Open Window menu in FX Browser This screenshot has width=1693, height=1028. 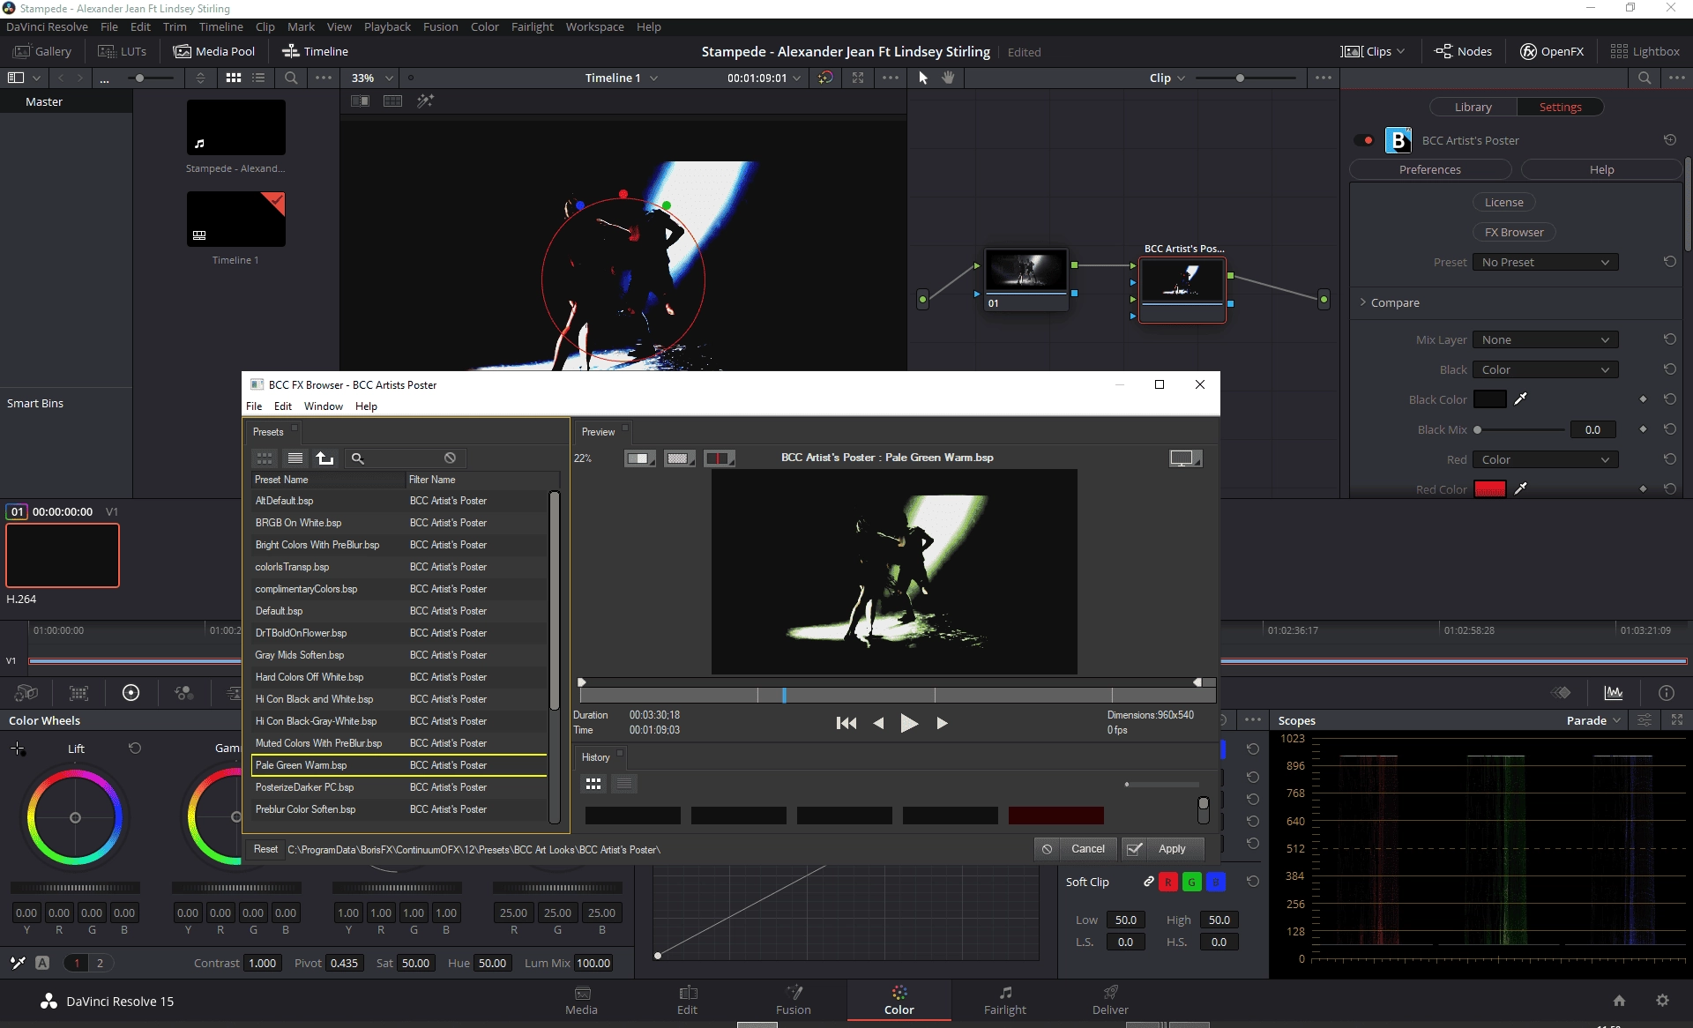323,406
